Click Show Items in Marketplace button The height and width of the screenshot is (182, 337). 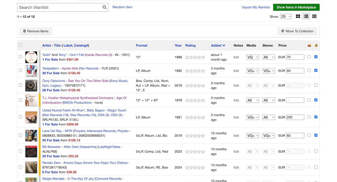point(296,7)
